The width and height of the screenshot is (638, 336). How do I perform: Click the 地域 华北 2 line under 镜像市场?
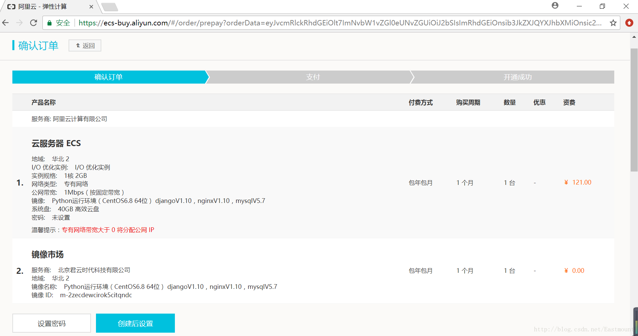pyautogui.click(x=50, y=278)
